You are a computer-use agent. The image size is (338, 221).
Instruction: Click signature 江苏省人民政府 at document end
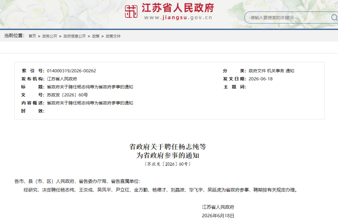pos(218,207)
